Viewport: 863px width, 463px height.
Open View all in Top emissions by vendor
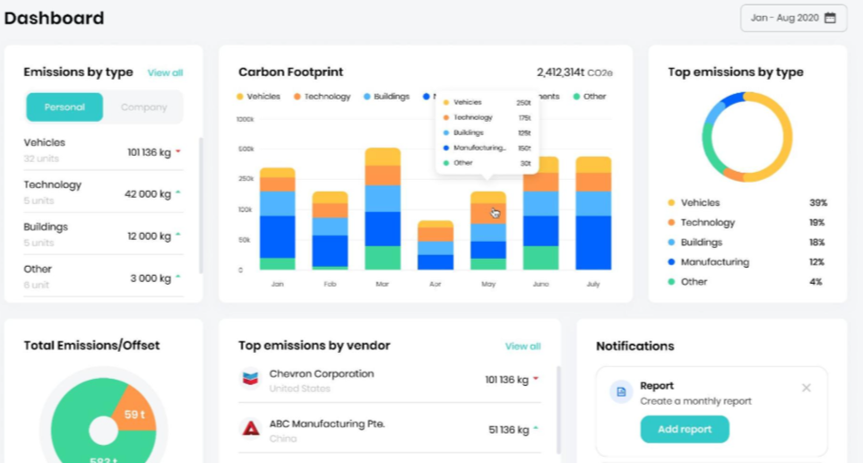pyautogui.click(x=522, y=346)
